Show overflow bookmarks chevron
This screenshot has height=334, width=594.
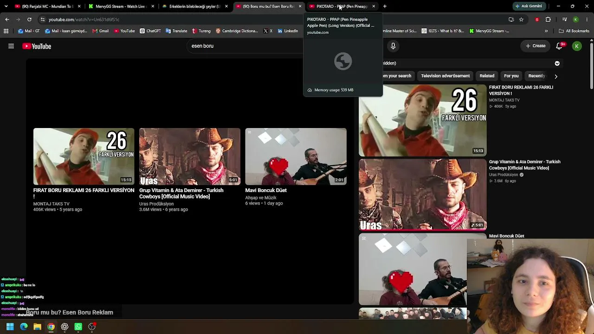pyautogui.click(x=546, y=31)
